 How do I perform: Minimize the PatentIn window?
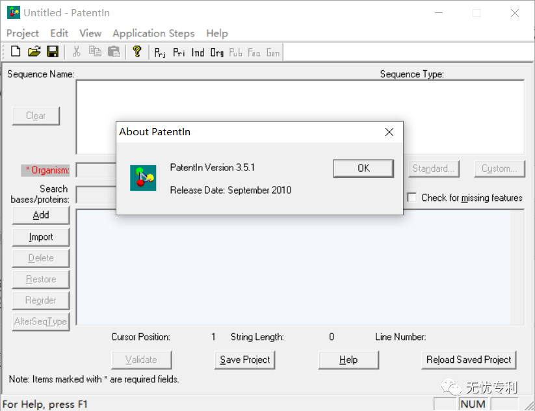pyautogui.click(x=439, y=13)
